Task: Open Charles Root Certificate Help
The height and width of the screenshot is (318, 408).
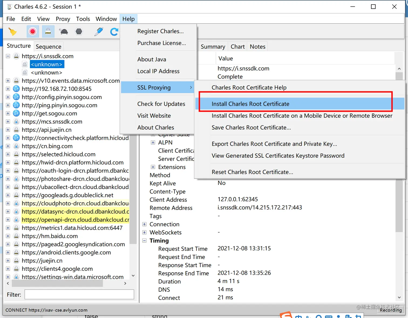Action: click(249, 88)
